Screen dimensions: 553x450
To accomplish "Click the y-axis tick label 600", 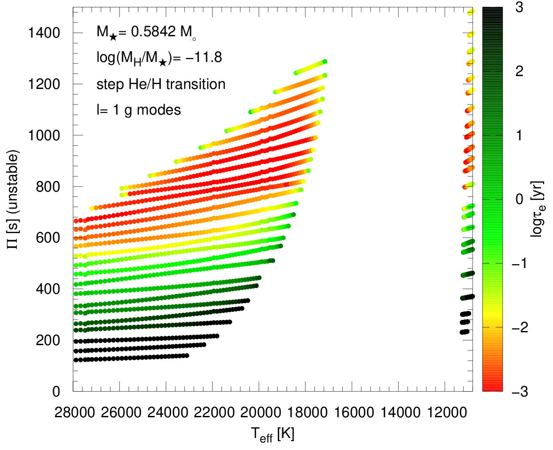I will point(48,238).
